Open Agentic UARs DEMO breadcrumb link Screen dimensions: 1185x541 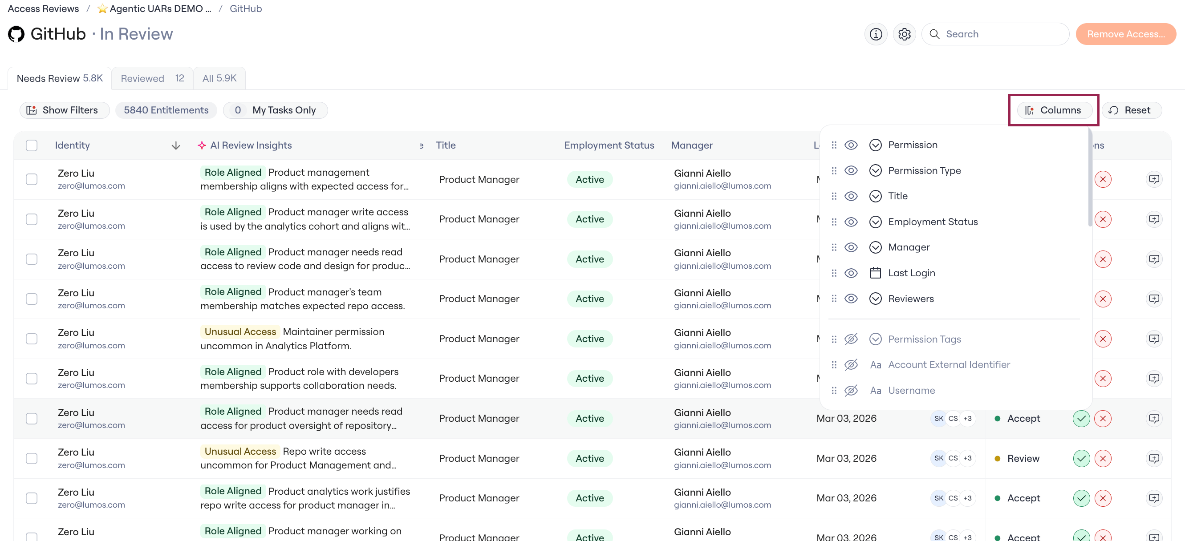160,9
